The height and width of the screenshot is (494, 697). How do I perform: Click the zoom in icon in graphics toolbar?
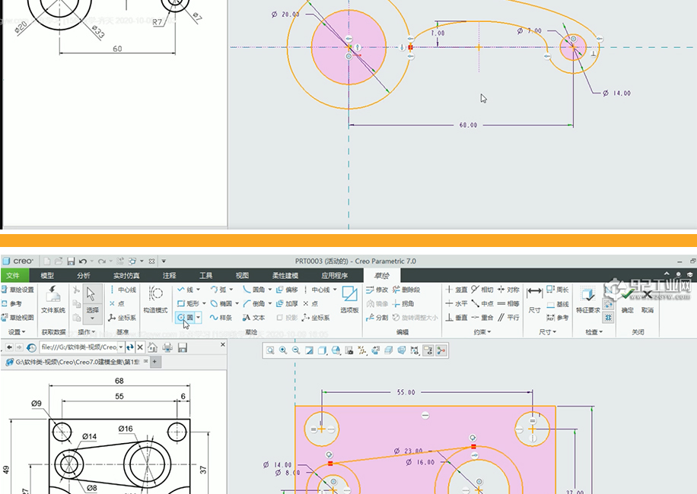[283, 350]
